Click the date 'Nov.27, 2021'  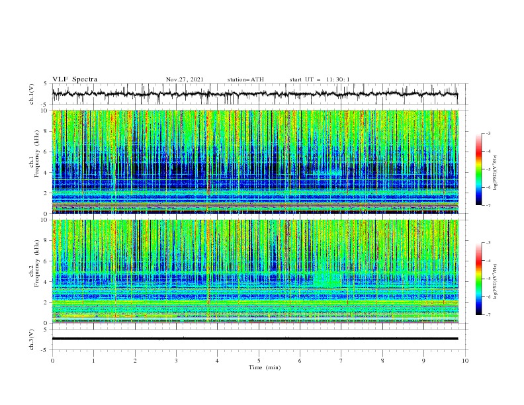[x=185, y=79]
